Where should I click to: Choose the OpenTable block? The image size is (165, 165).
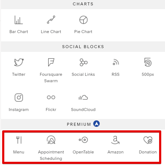(83, 145)
